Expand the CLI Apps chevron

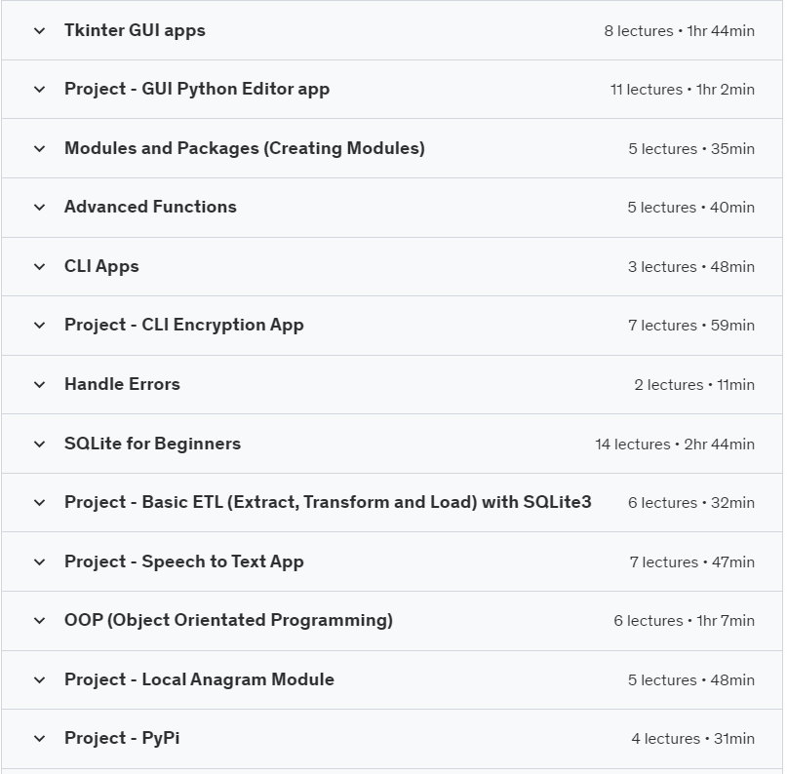coord(39,267)
